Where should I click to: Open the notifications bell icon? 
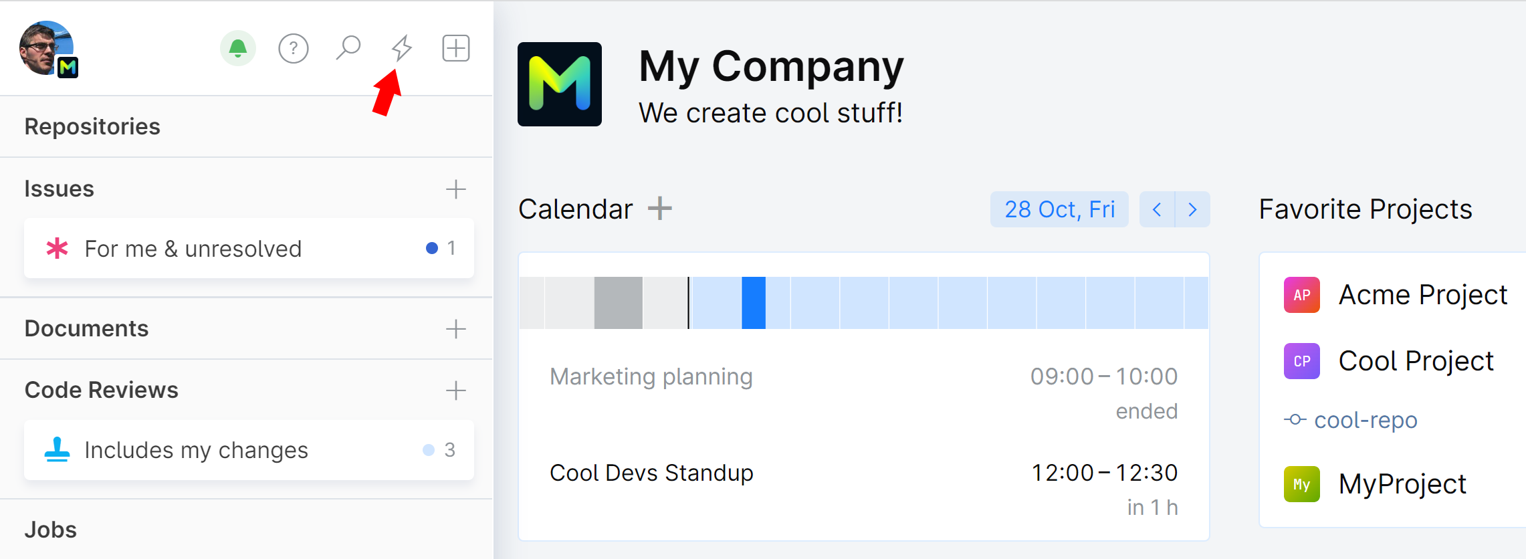click(x=237, y=48)
